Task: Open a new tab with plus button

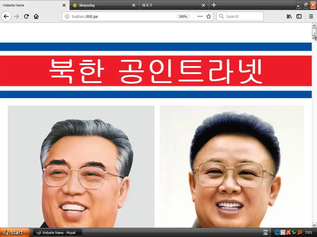Action: pyautogui.click(x=214, y=5)
